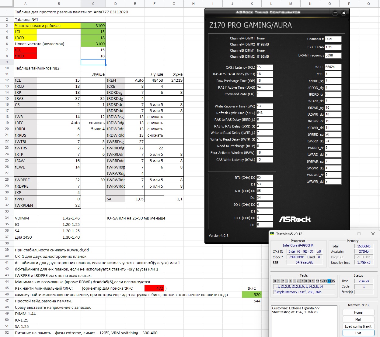Click the Command Rate (CR) field

(x=265, y=94)
